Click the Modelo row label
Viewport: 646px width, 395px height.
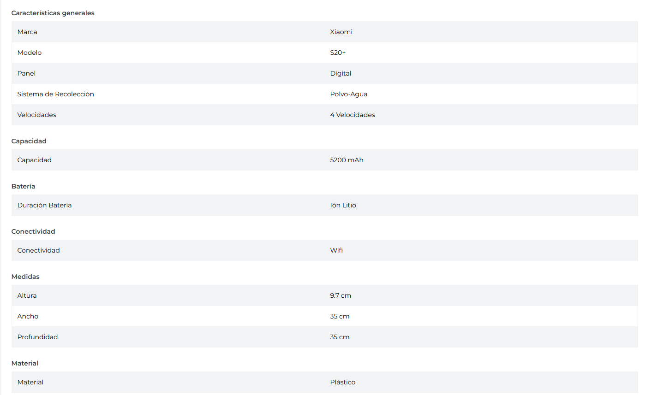(30, 53)
